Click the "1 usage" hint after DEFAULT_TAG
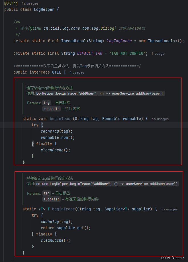188x262 pixels. (x=158, y=54)
